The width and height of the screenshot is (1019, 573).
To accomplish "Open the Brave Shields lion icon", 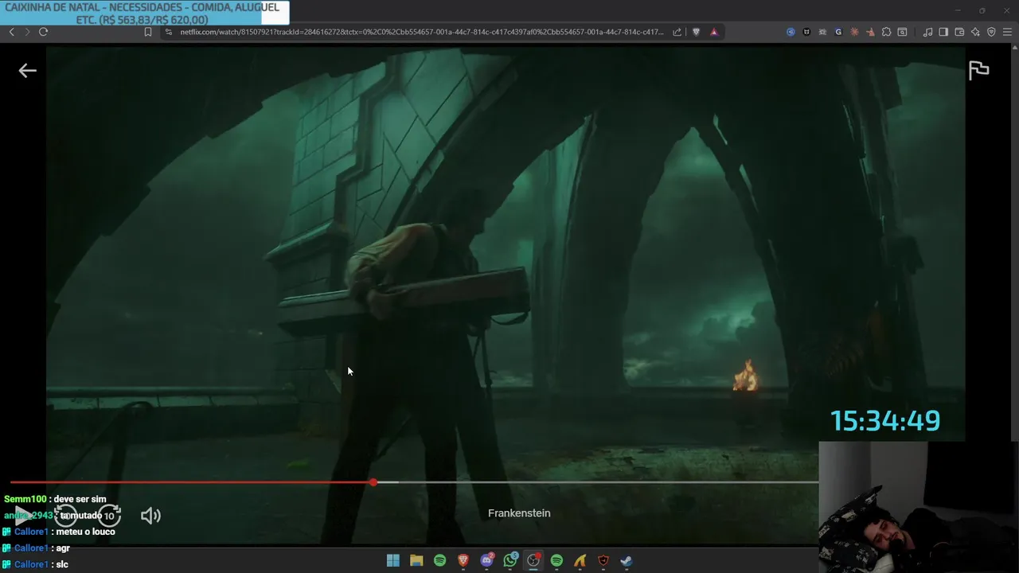I will click(x=696, y=32).
